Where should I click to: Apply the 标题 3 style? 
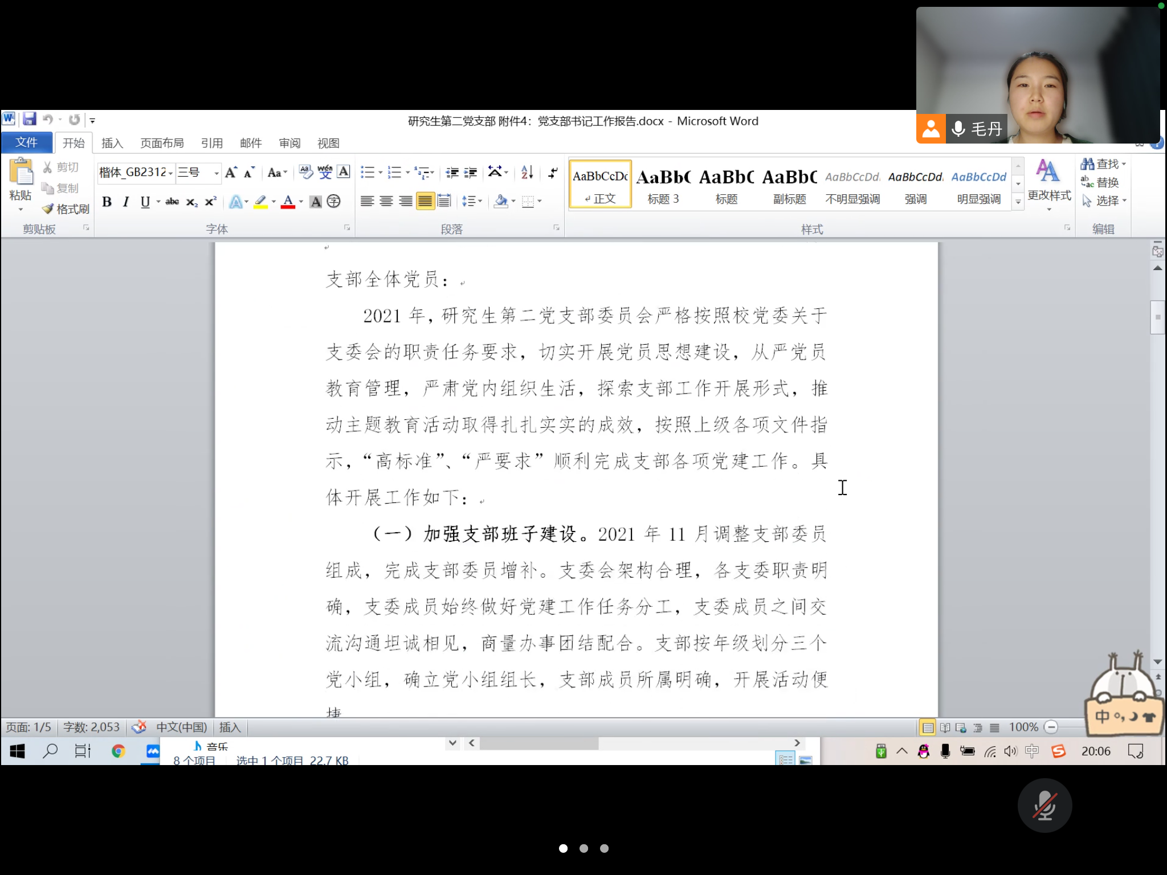(663, 185)
